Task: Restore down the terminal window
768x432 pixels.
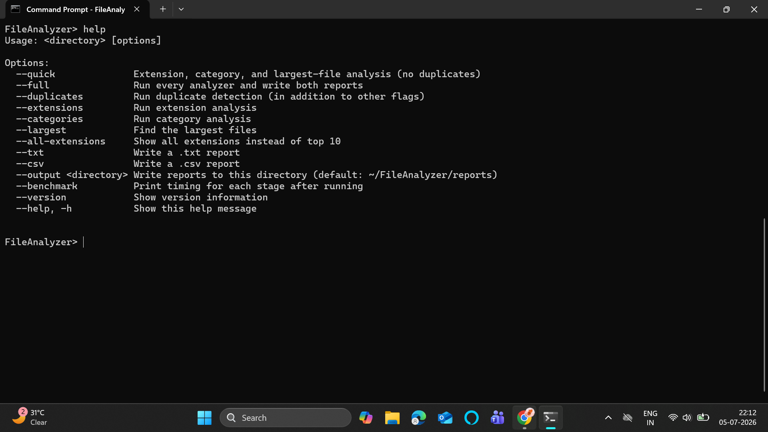Action: pyautogui.click(x=726, y=9)
